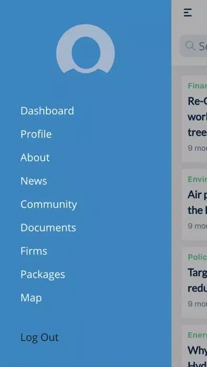
Task: Toggle the hamburger menu icon
Action: click(187, 13)
